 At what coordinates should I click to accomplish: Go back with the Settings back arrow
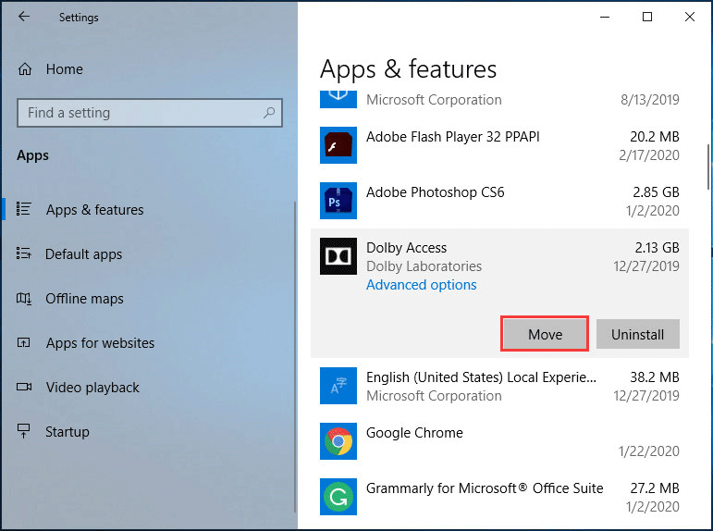[24, 17]
